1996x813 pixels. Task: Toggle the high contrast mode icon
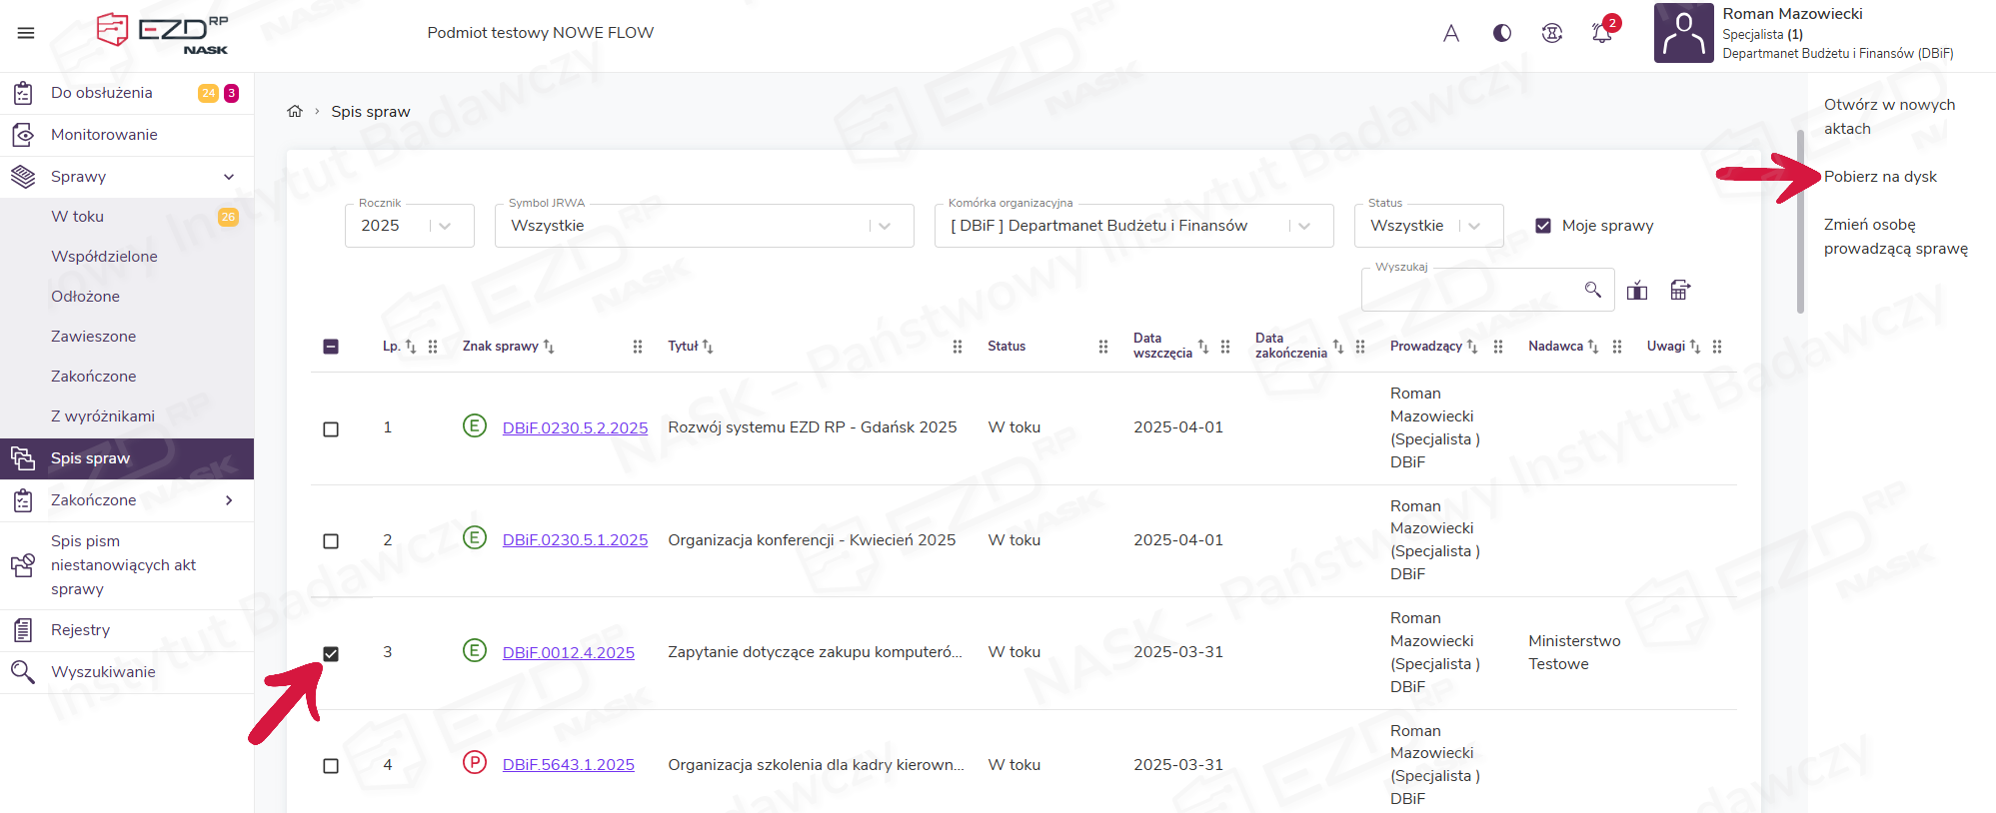[x=1501, y=33]
